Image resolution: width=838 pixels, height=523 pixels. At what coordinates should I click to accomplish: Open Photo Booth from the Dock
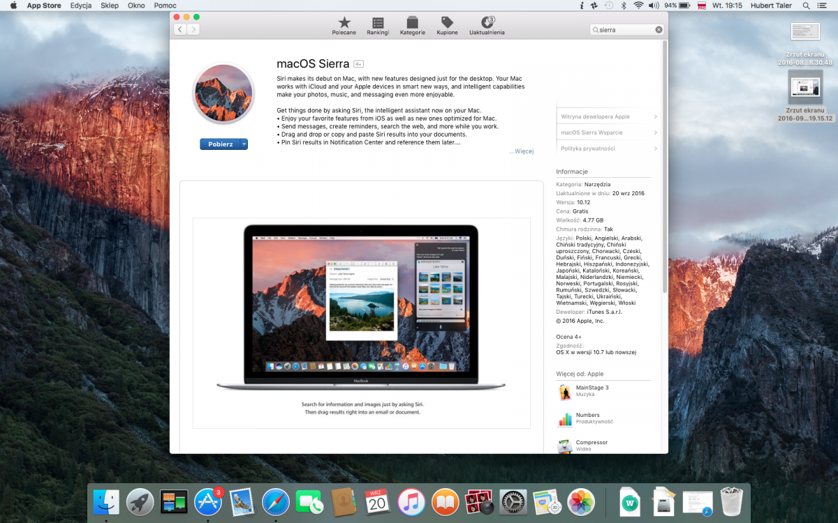pyautogui.click(x=479, y=501)
